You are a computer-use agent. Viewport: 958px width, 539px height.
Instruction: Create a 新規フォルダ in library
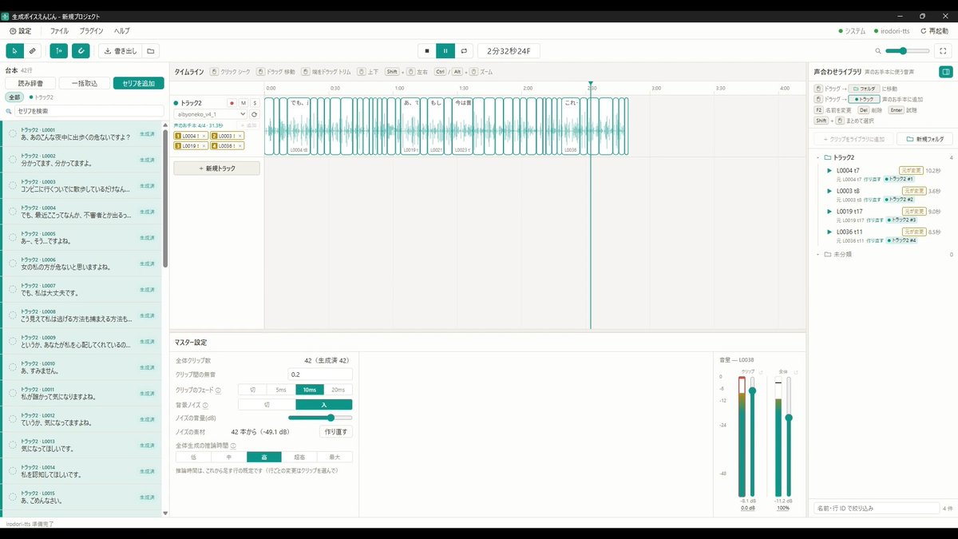tap(925, 139)
